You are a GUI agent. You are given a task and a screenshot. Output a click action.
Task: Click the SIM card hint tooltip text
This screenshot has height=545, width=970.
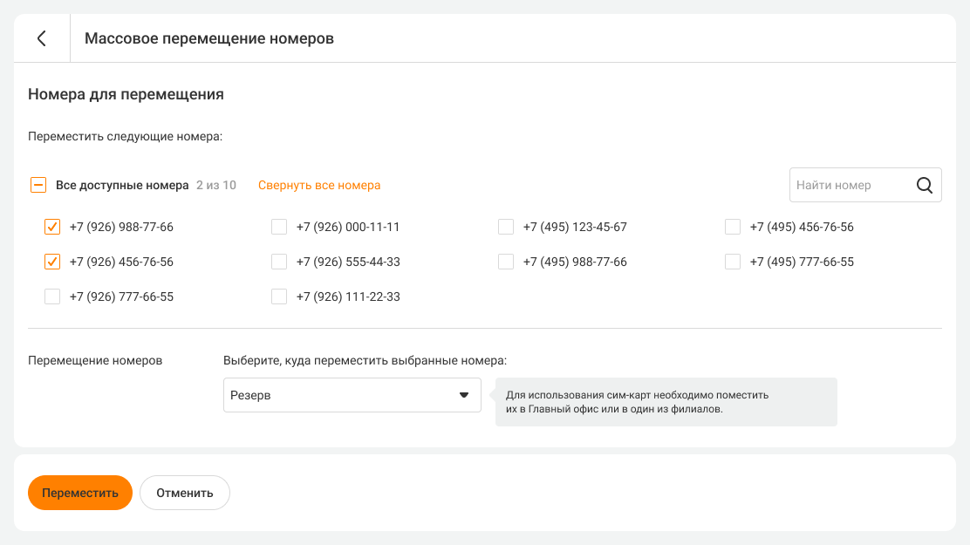click(x=637, y=401)
